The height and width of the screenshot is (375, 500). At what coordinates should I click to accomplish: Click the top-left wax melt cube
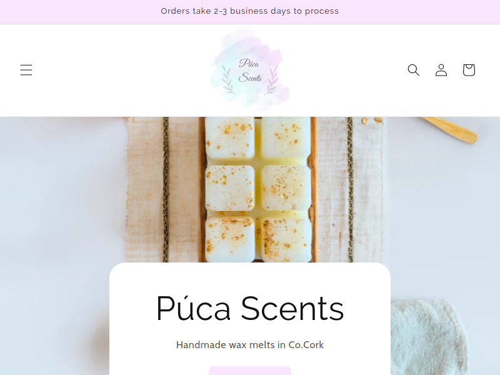point(229,138)
